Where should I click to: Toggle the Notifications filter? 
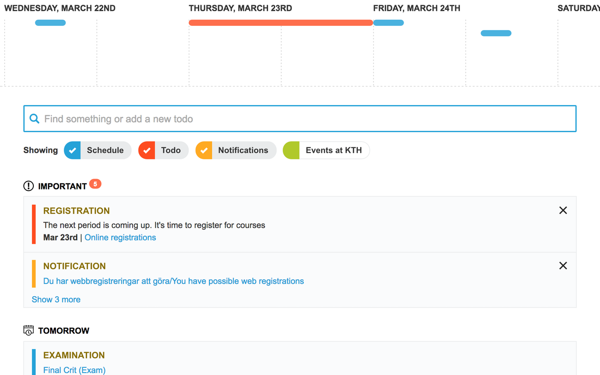tap(236, 150)
